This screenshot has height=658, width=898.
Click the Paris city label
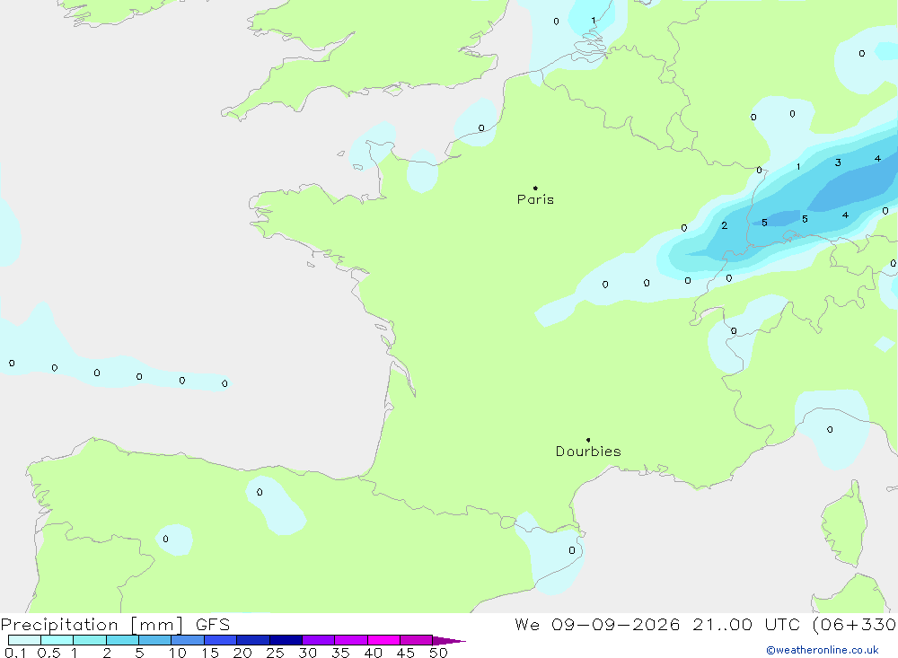pyautogui.click(x=535, y=199)
